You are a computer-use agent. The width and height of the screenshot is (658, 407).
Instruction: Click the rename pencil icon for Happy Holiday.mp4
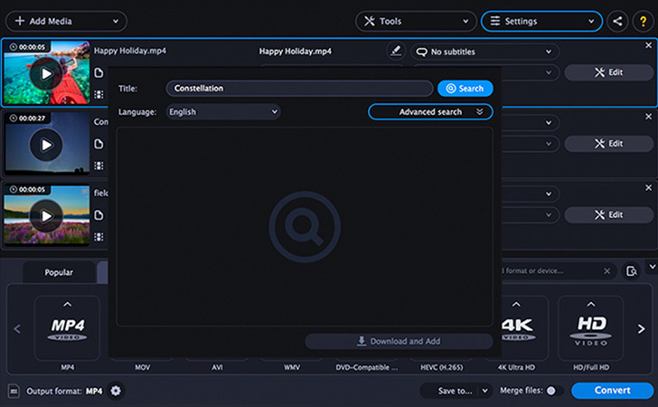click(396, 51)
